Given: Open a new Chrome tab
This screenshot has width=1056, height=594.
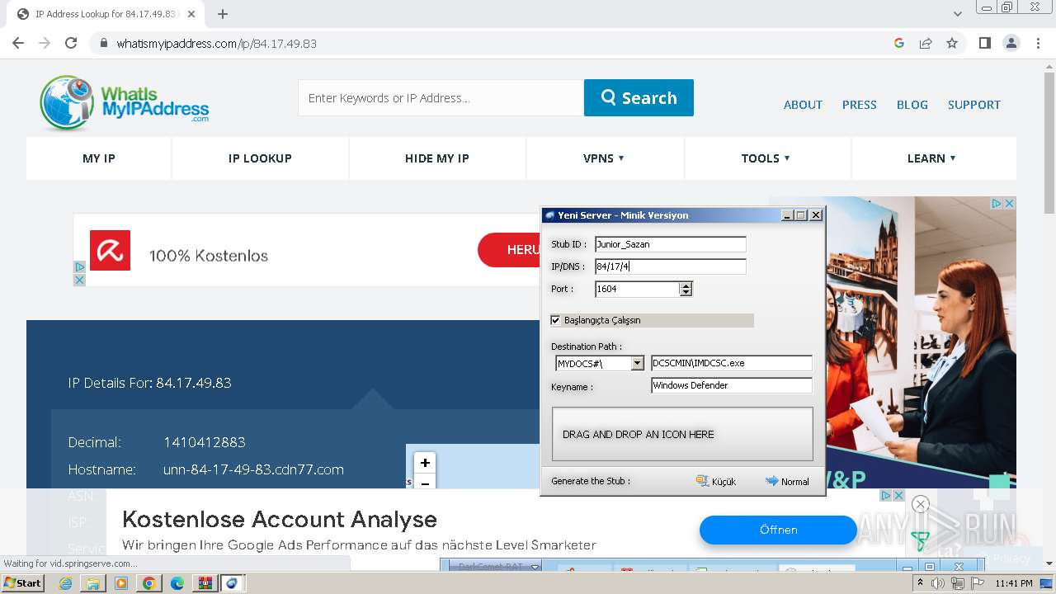Looking at the screenshot, I should (x=223, y=14).
